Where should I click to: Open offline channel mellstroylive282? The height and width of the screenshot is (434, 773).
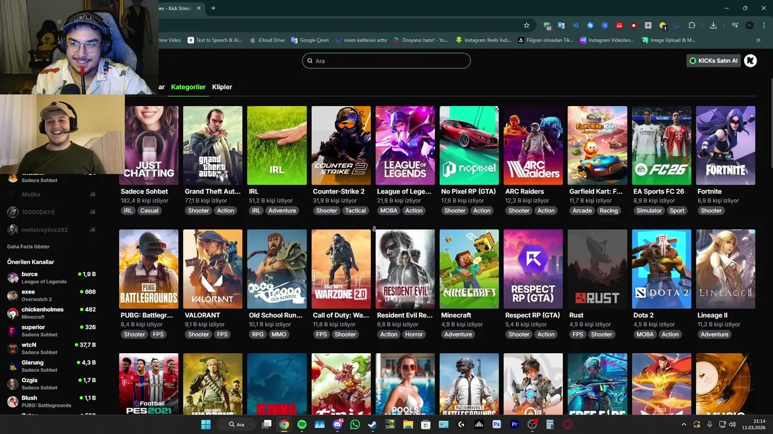click(51, 230)
